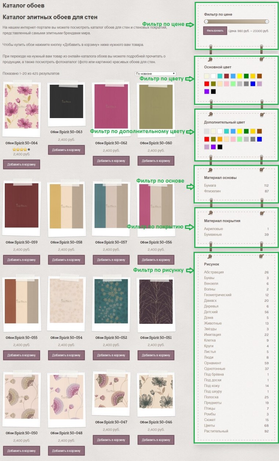Open the 'По новизне' sorting dropdown
Screen dimensions: 279x461
pyautogui.click(x=156, y=74)
